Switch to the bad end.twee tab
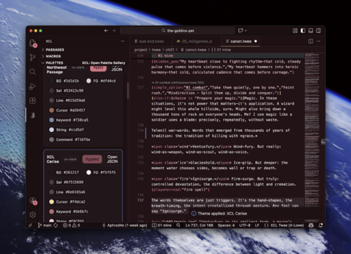 coord(151,41)
